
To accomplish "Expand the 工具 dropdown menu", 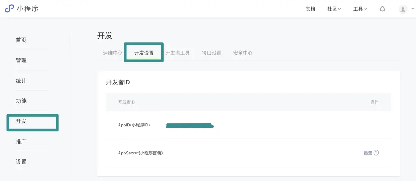I will point(360,9).
